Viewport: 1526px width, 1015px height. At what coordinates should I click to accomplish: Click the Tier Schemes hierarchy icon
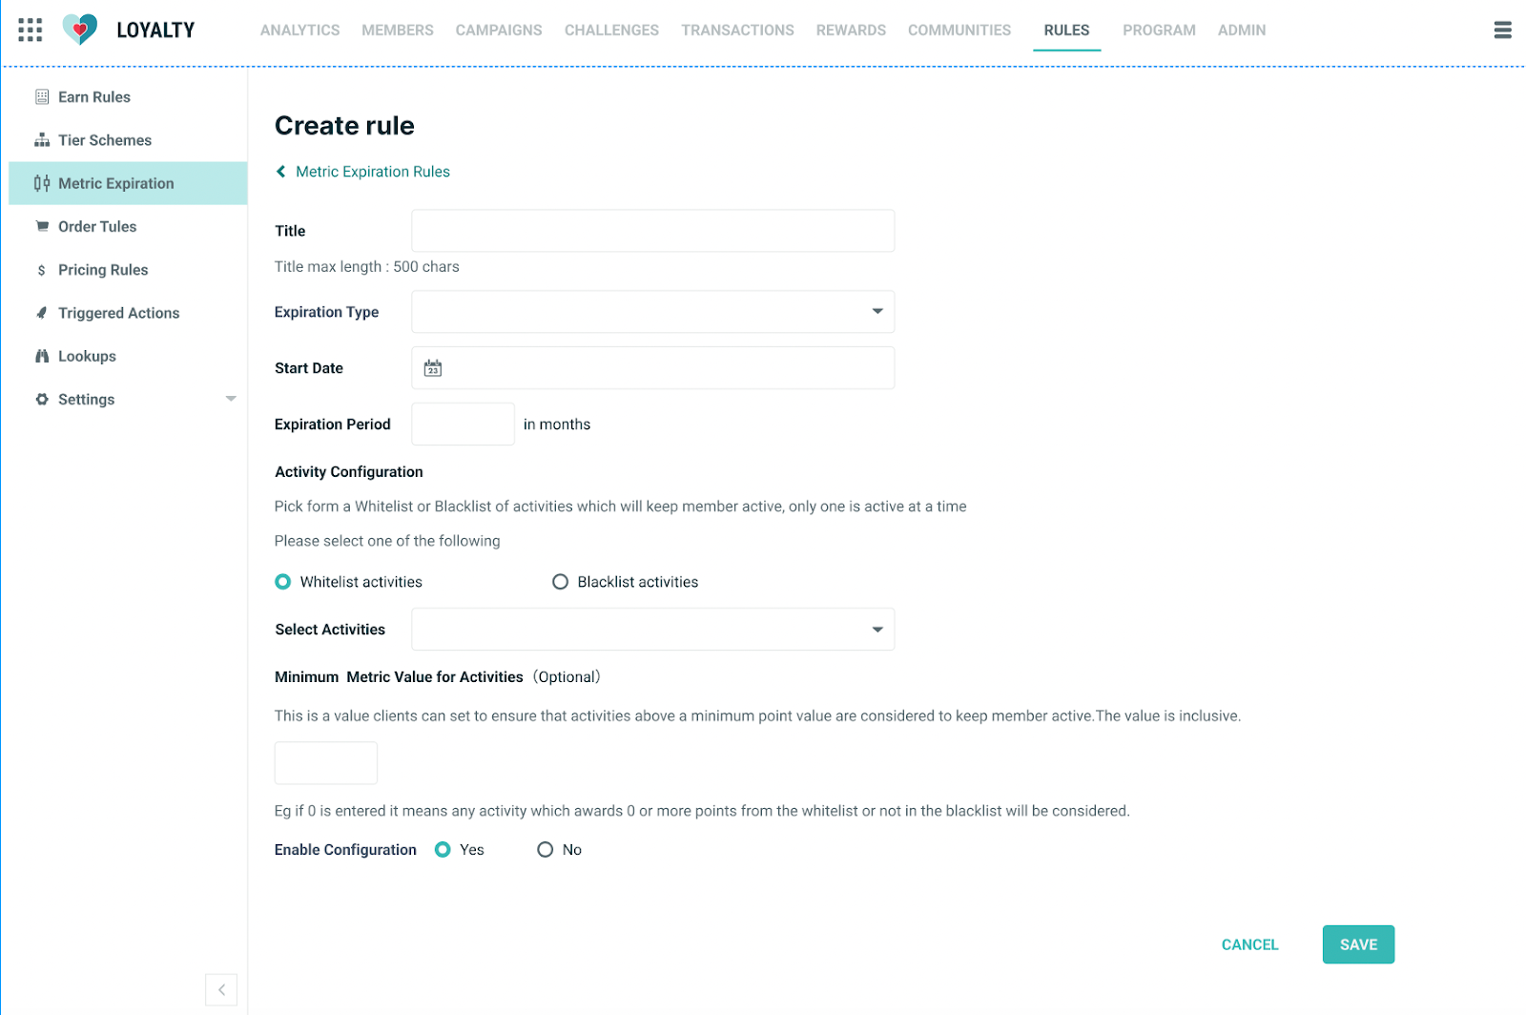(42, 140)
